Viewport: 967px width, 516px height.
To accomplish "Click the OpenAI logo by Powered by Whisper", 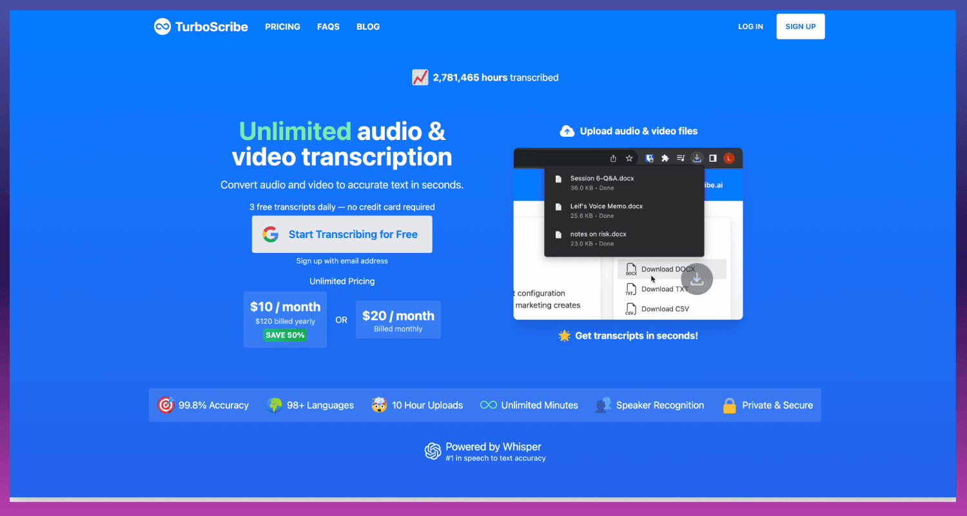I will pyautogui.click(x=433, y=451).
